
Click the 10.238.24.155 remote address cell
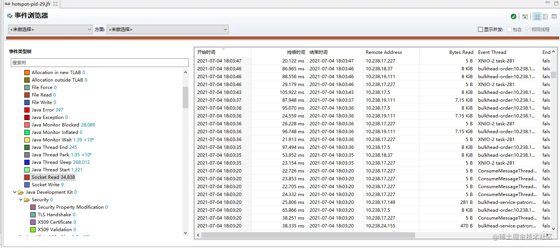[x=392, y=226]
